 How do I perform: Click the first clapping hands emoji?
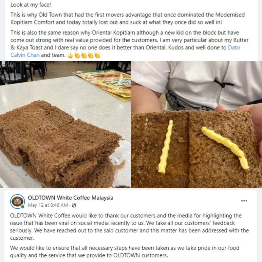(x=77, y=55)
